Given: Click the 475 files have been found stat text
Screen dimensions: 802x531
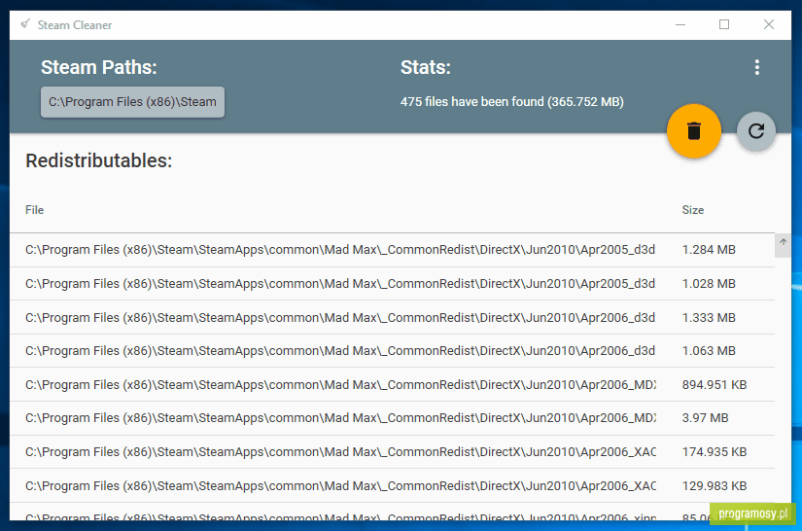Looking at the screenshot, I should (x=512, y=102).
